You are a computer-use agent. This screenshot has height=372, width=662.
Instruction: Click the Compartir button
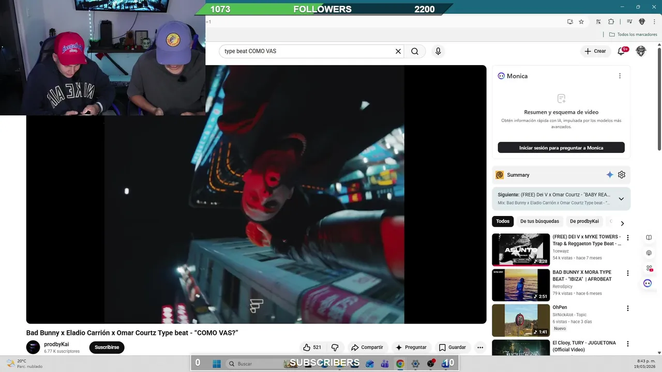[x=367, y=347]
